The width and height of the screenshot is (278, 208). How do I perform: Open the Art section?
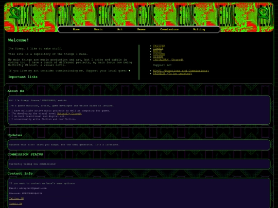point(120,29)
